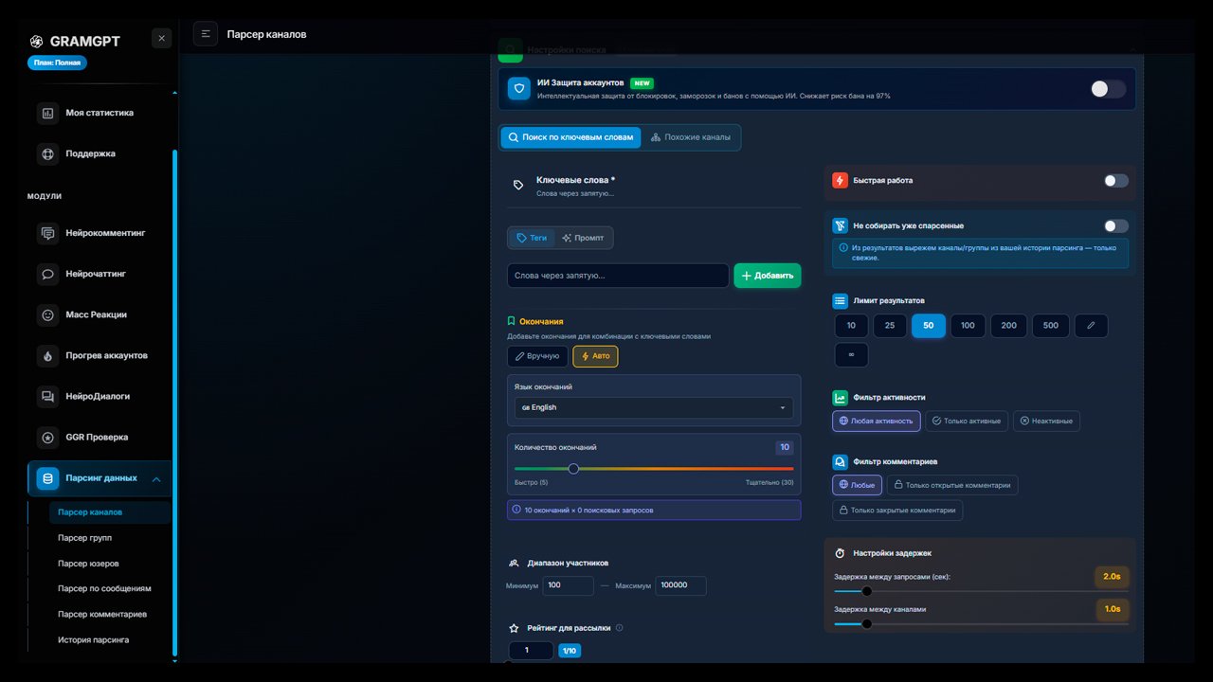The height and width of the screenshot is (682, 1213).
Task: Select the Теги mode tab
Action: [532, 238]
